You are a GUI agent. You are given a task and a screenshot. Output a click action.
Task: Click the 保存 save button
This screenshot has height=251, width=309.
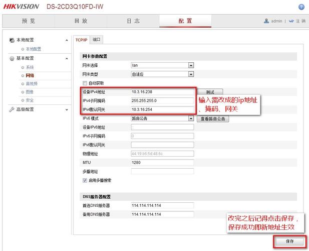tap(289, 241)
